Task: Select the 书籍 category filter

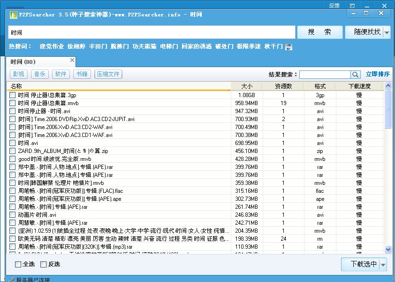Action: 82,74
